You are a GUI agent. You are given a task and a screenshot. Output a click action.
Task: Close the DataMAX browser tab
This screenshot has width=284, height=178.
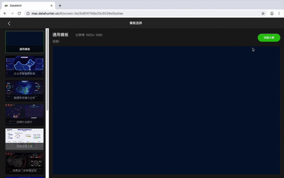(51, 6)
